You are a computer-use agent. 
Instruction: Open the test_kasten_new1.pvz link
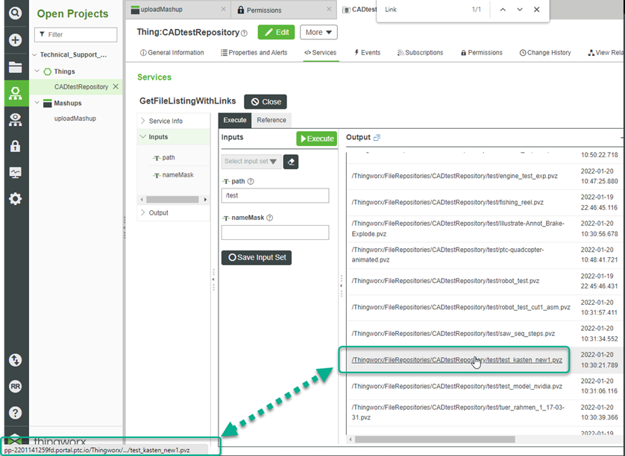click(456, 360)
